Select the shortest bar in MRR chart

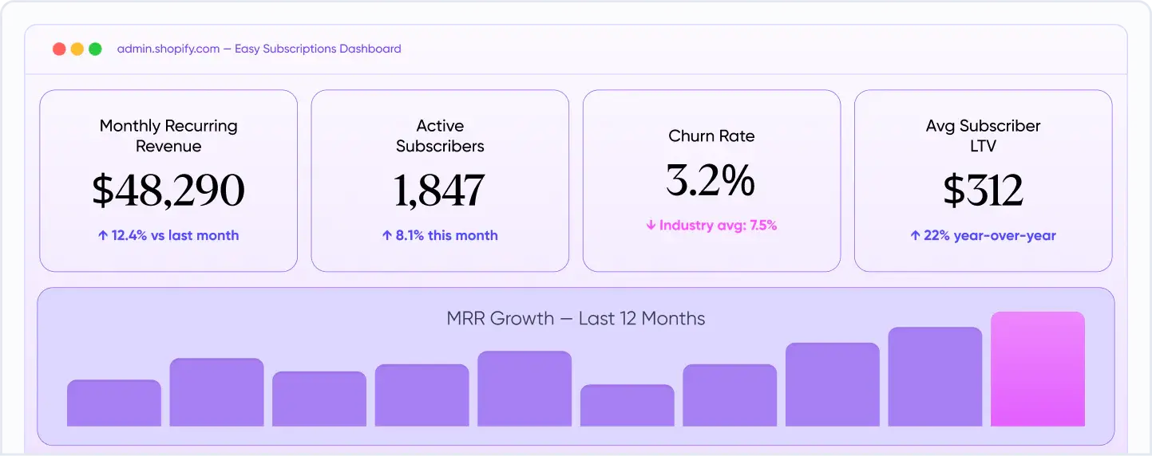(x=627, y=406)
